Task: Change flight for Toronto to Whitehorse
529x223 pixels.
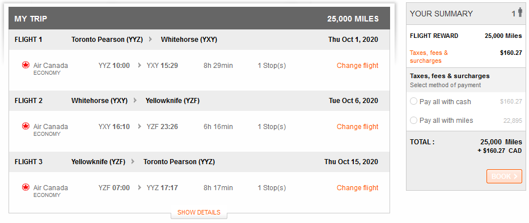Action: (357, 65)
